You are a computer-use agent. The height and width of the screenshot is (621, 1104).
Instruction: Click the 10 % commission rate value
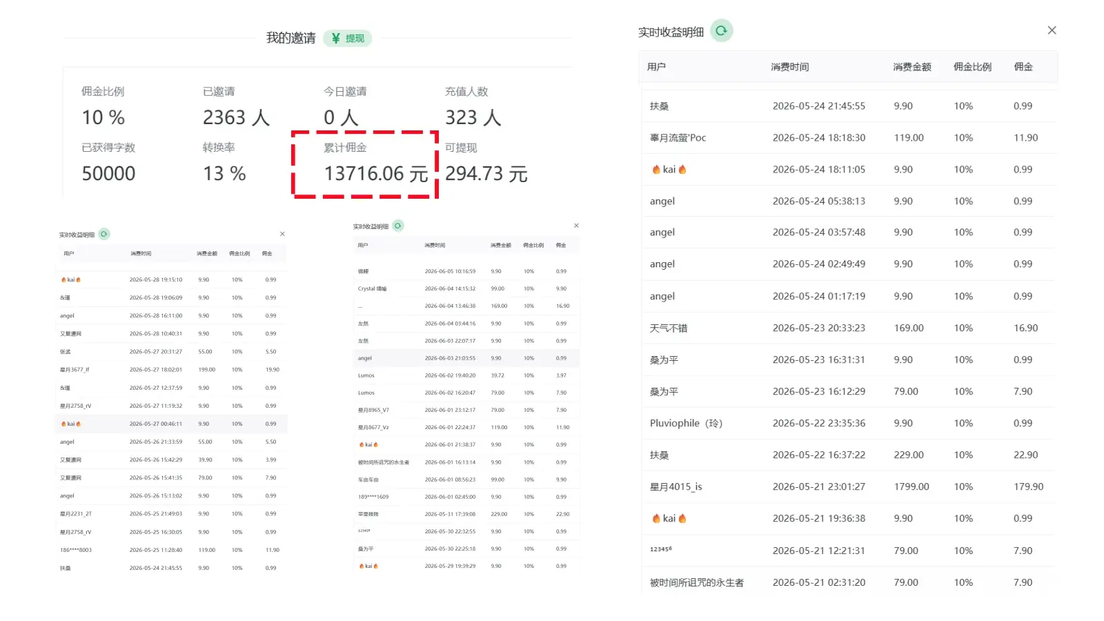coord(103,117)
